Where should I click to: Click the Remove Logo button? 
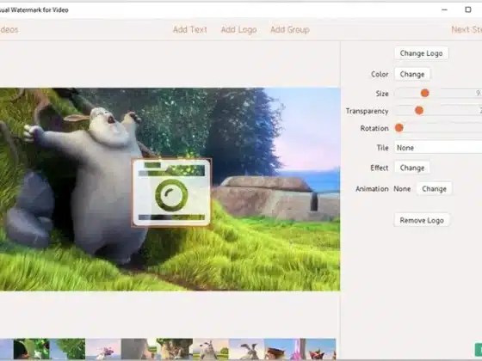422,220
